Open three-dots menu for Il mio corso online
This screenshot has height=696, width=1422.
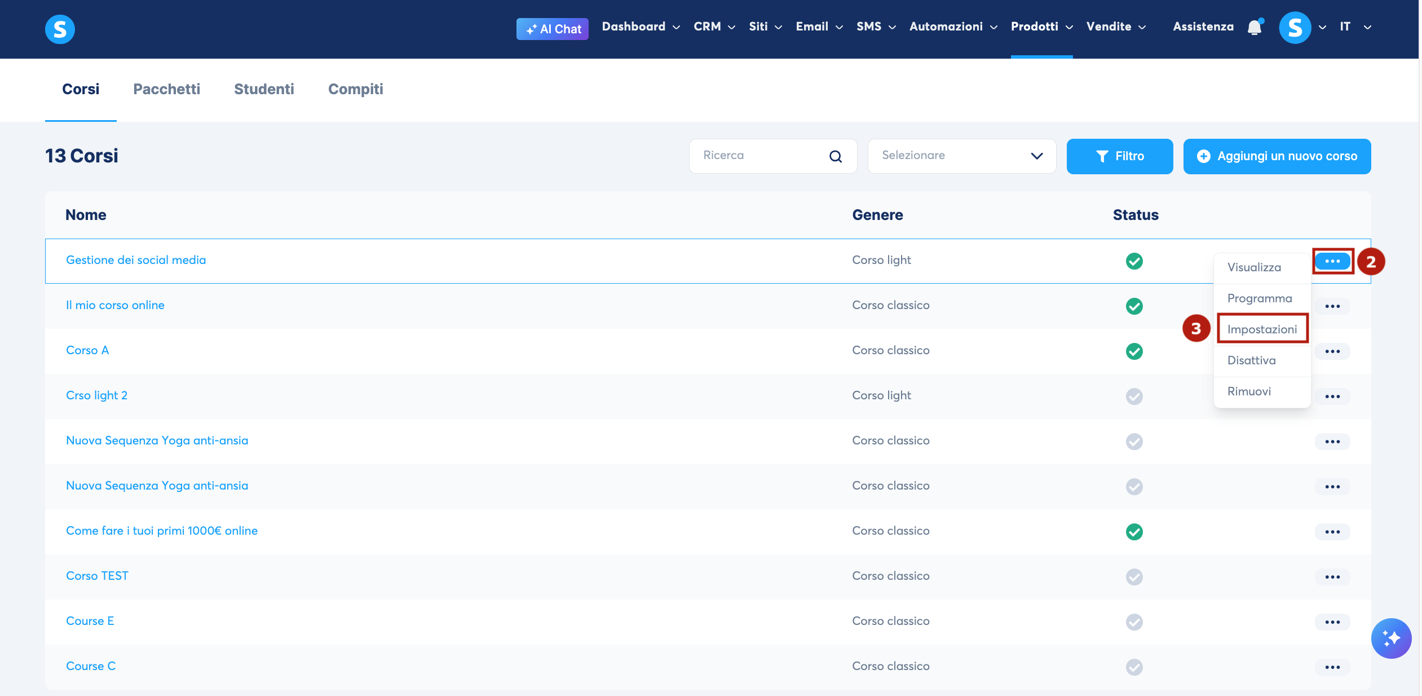point(1332,306)
